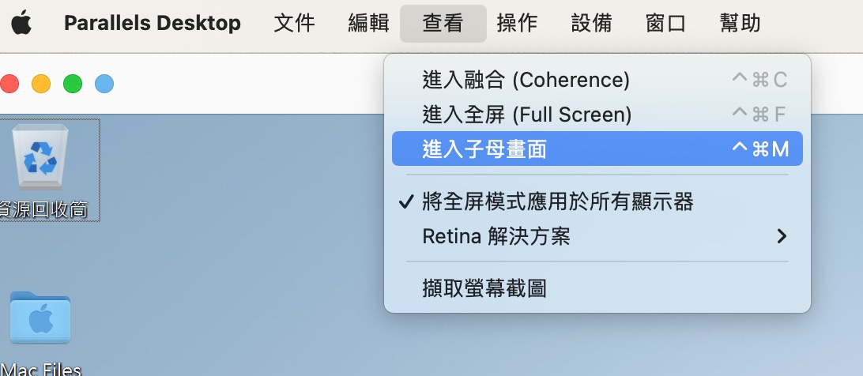The width and height of the screenshot is (863, 376).
Task: Open the 編輯 menu
Action: pyautogui.click(x=369, y=23)
